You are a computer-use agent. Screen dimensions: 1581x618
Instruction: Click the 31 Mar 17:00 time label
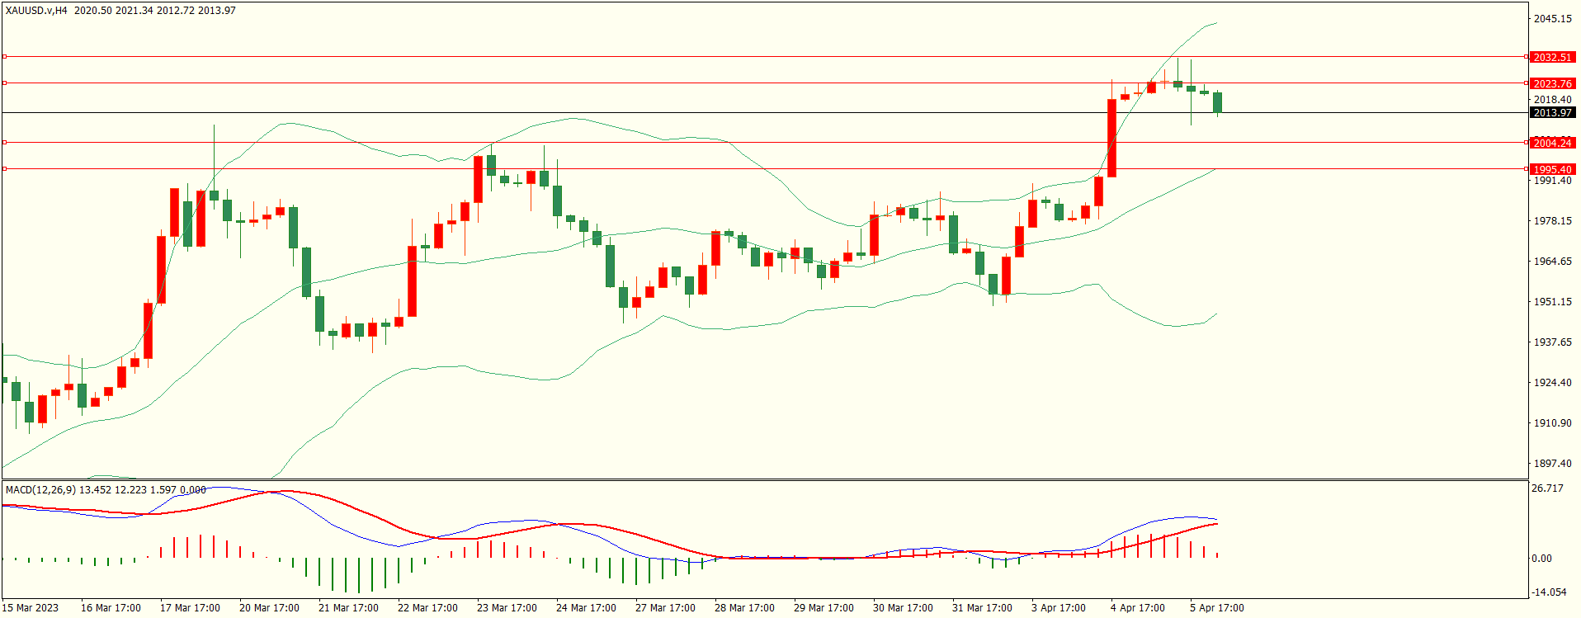pyautogui.click(x=982, y=607)
